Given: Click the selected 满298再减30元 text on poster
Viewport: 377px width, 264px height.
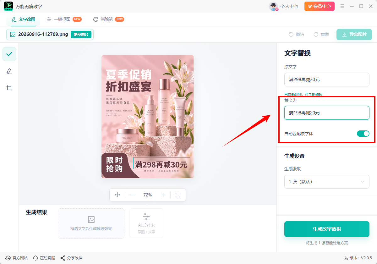Looking at the screenshot, I should 161,164.
